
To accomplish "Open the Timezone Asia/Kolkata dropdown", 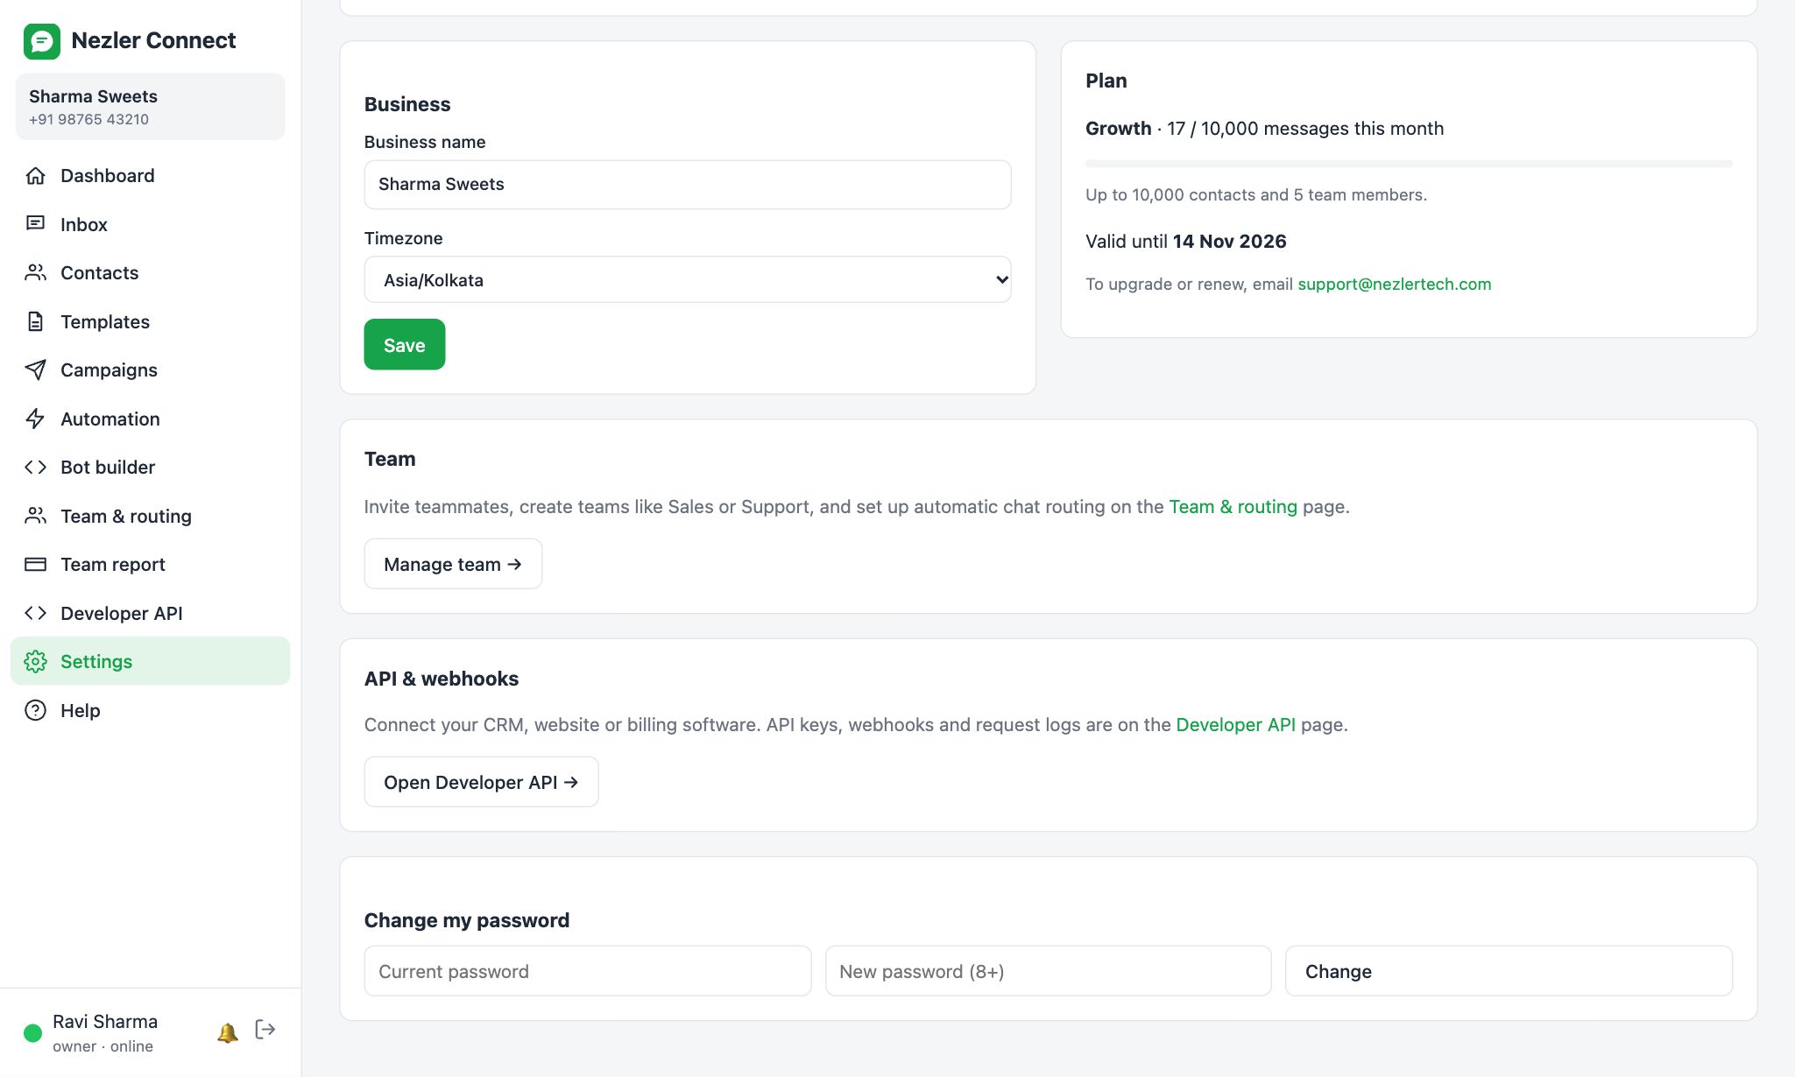I will 688,280.
